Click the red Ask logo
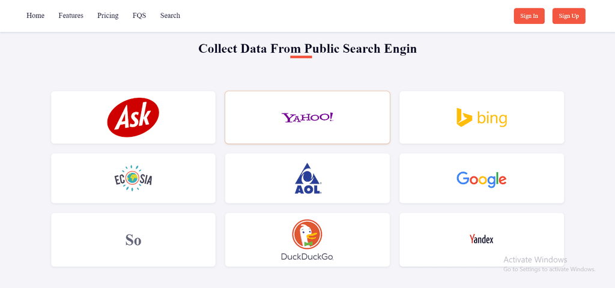Screen dimensions: 615x288 click(133, 117)
